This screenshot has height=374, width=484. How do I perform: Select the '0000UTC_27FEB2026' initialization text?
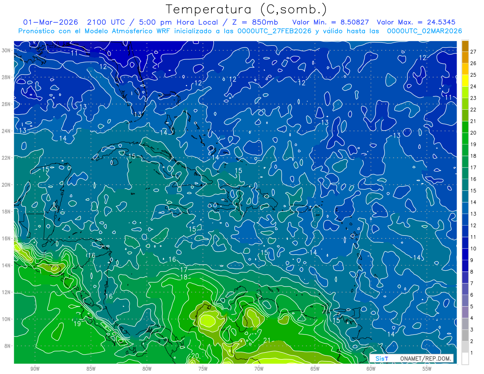274,31
